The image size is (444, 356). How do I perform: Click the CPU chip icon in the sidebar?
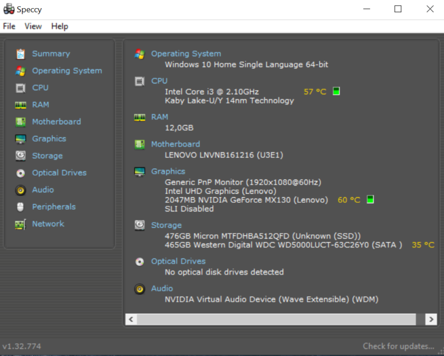[x=20, y=88]
